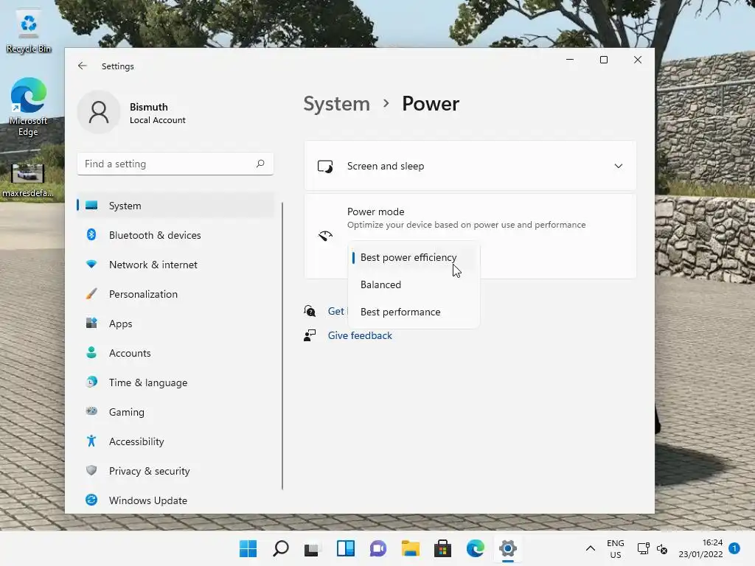The image size is (755, 566).
Task: Open File Explorer from taskbar
Action: (x=411, y=548)
